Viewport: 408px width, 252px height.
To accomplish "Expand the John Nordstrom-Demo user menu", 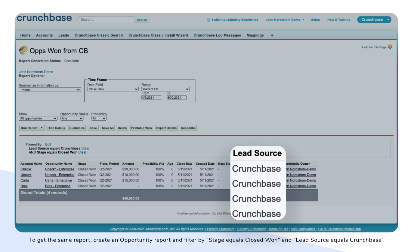I will point(285,19).
